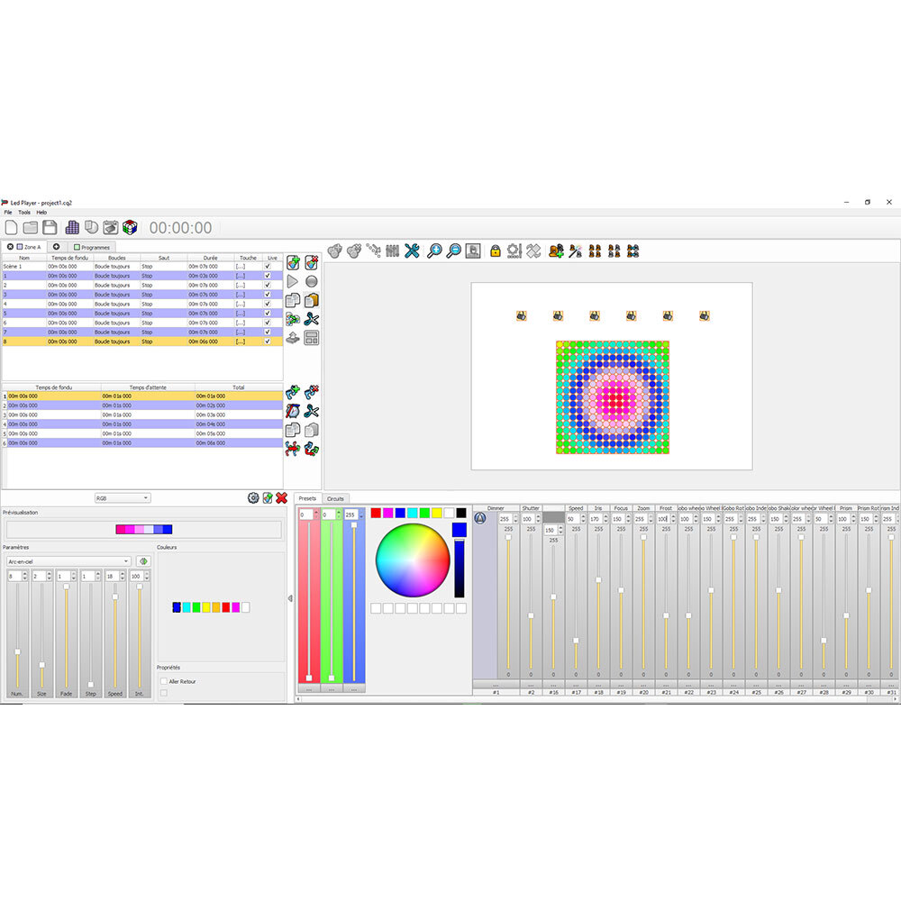This screenshot has width=901, height=901.
Task: Uncheck the Live checkbox for scene 8
Action: (x=268, y=341)
